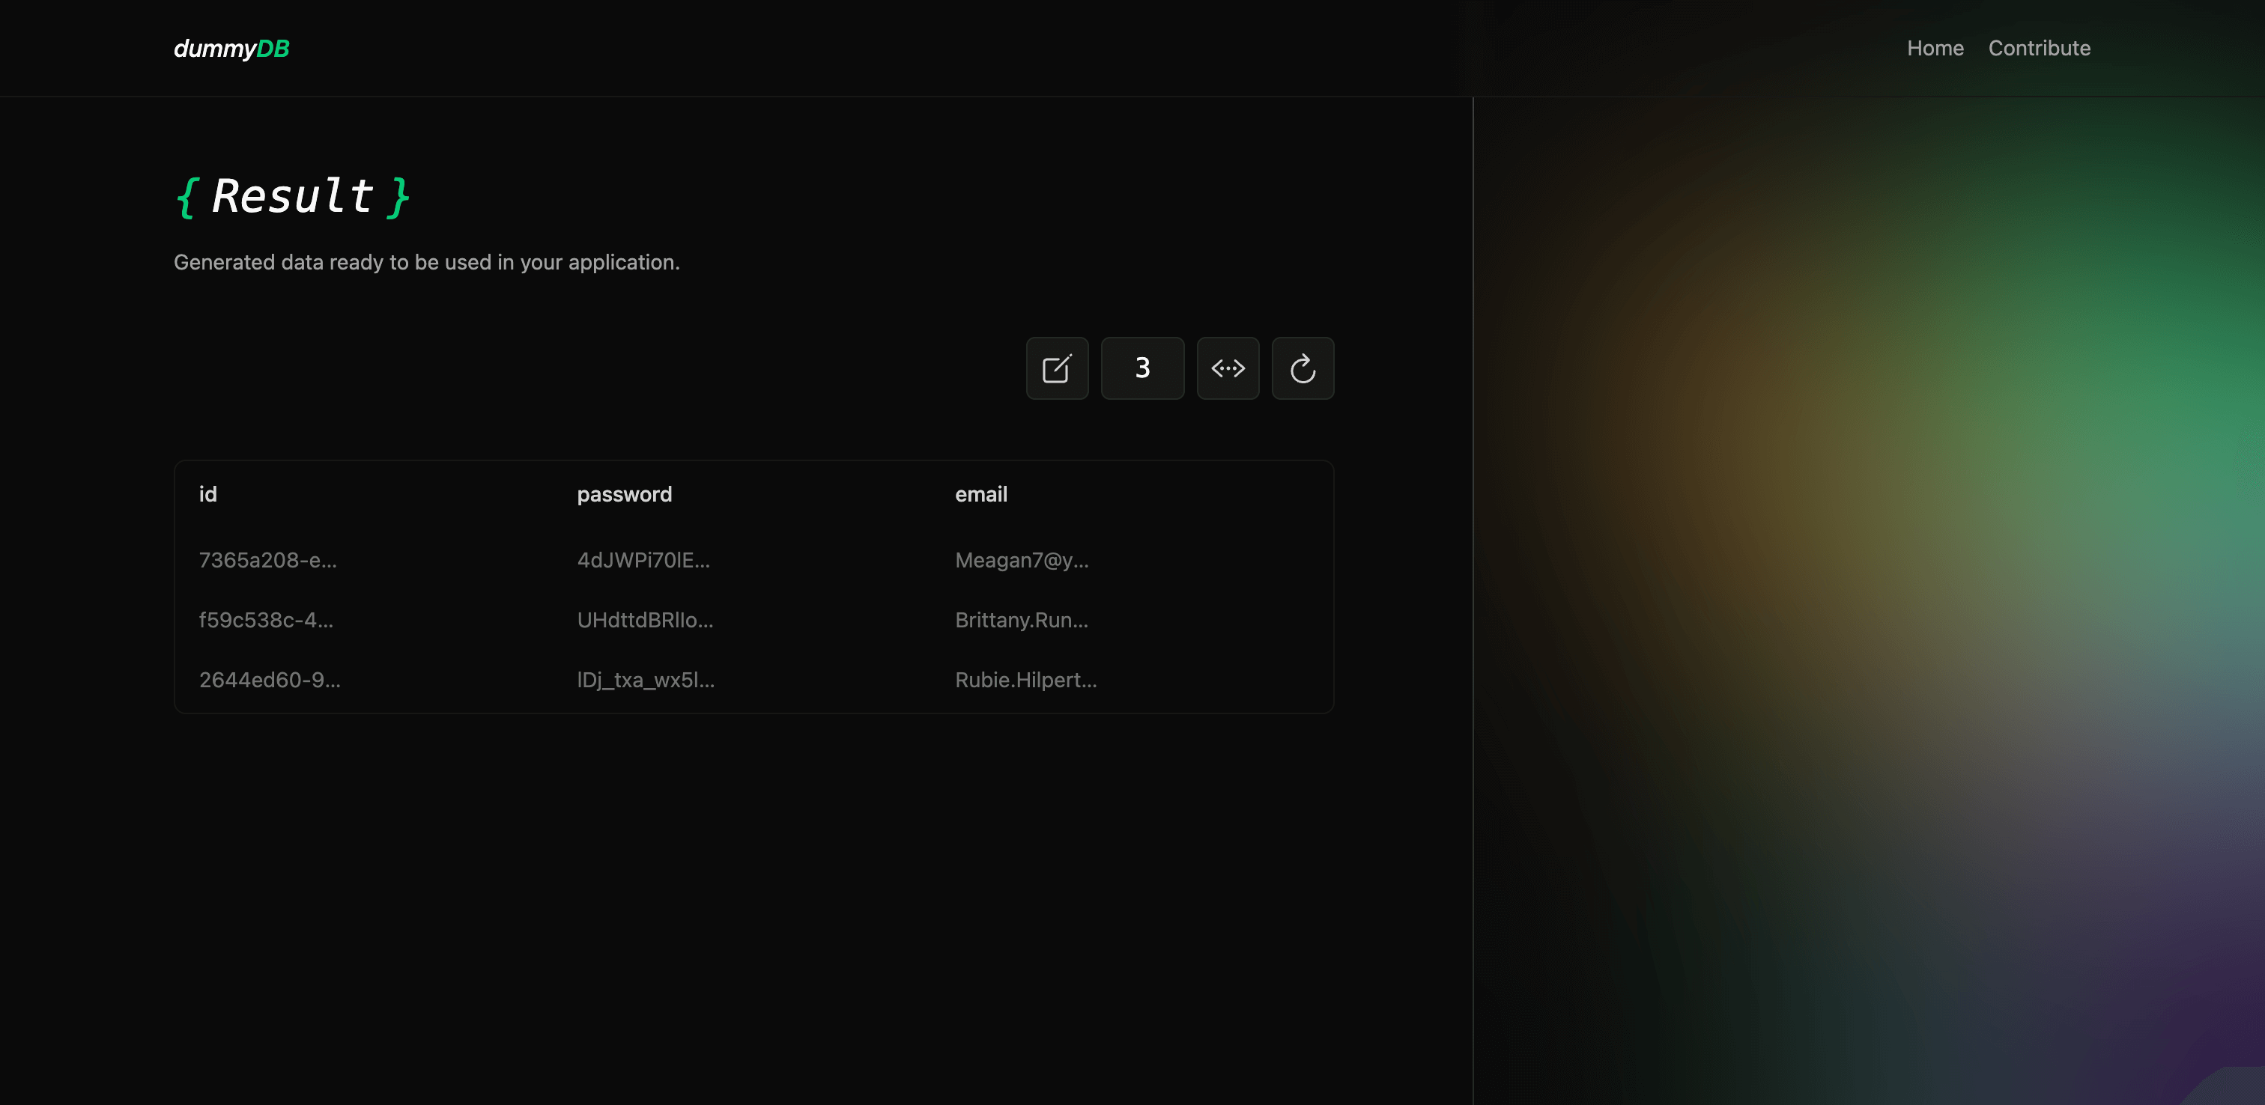Click password value UHdttdBRllo...
The height and width of the screenshot is (1105, 2265).
[644, 620]
